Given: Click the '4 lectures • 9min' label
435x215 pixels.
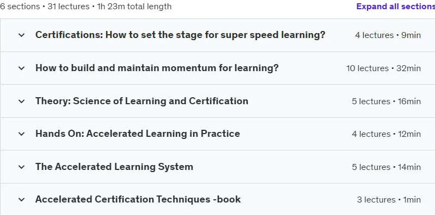Looking at the screenshot, I should click(388, 35).
